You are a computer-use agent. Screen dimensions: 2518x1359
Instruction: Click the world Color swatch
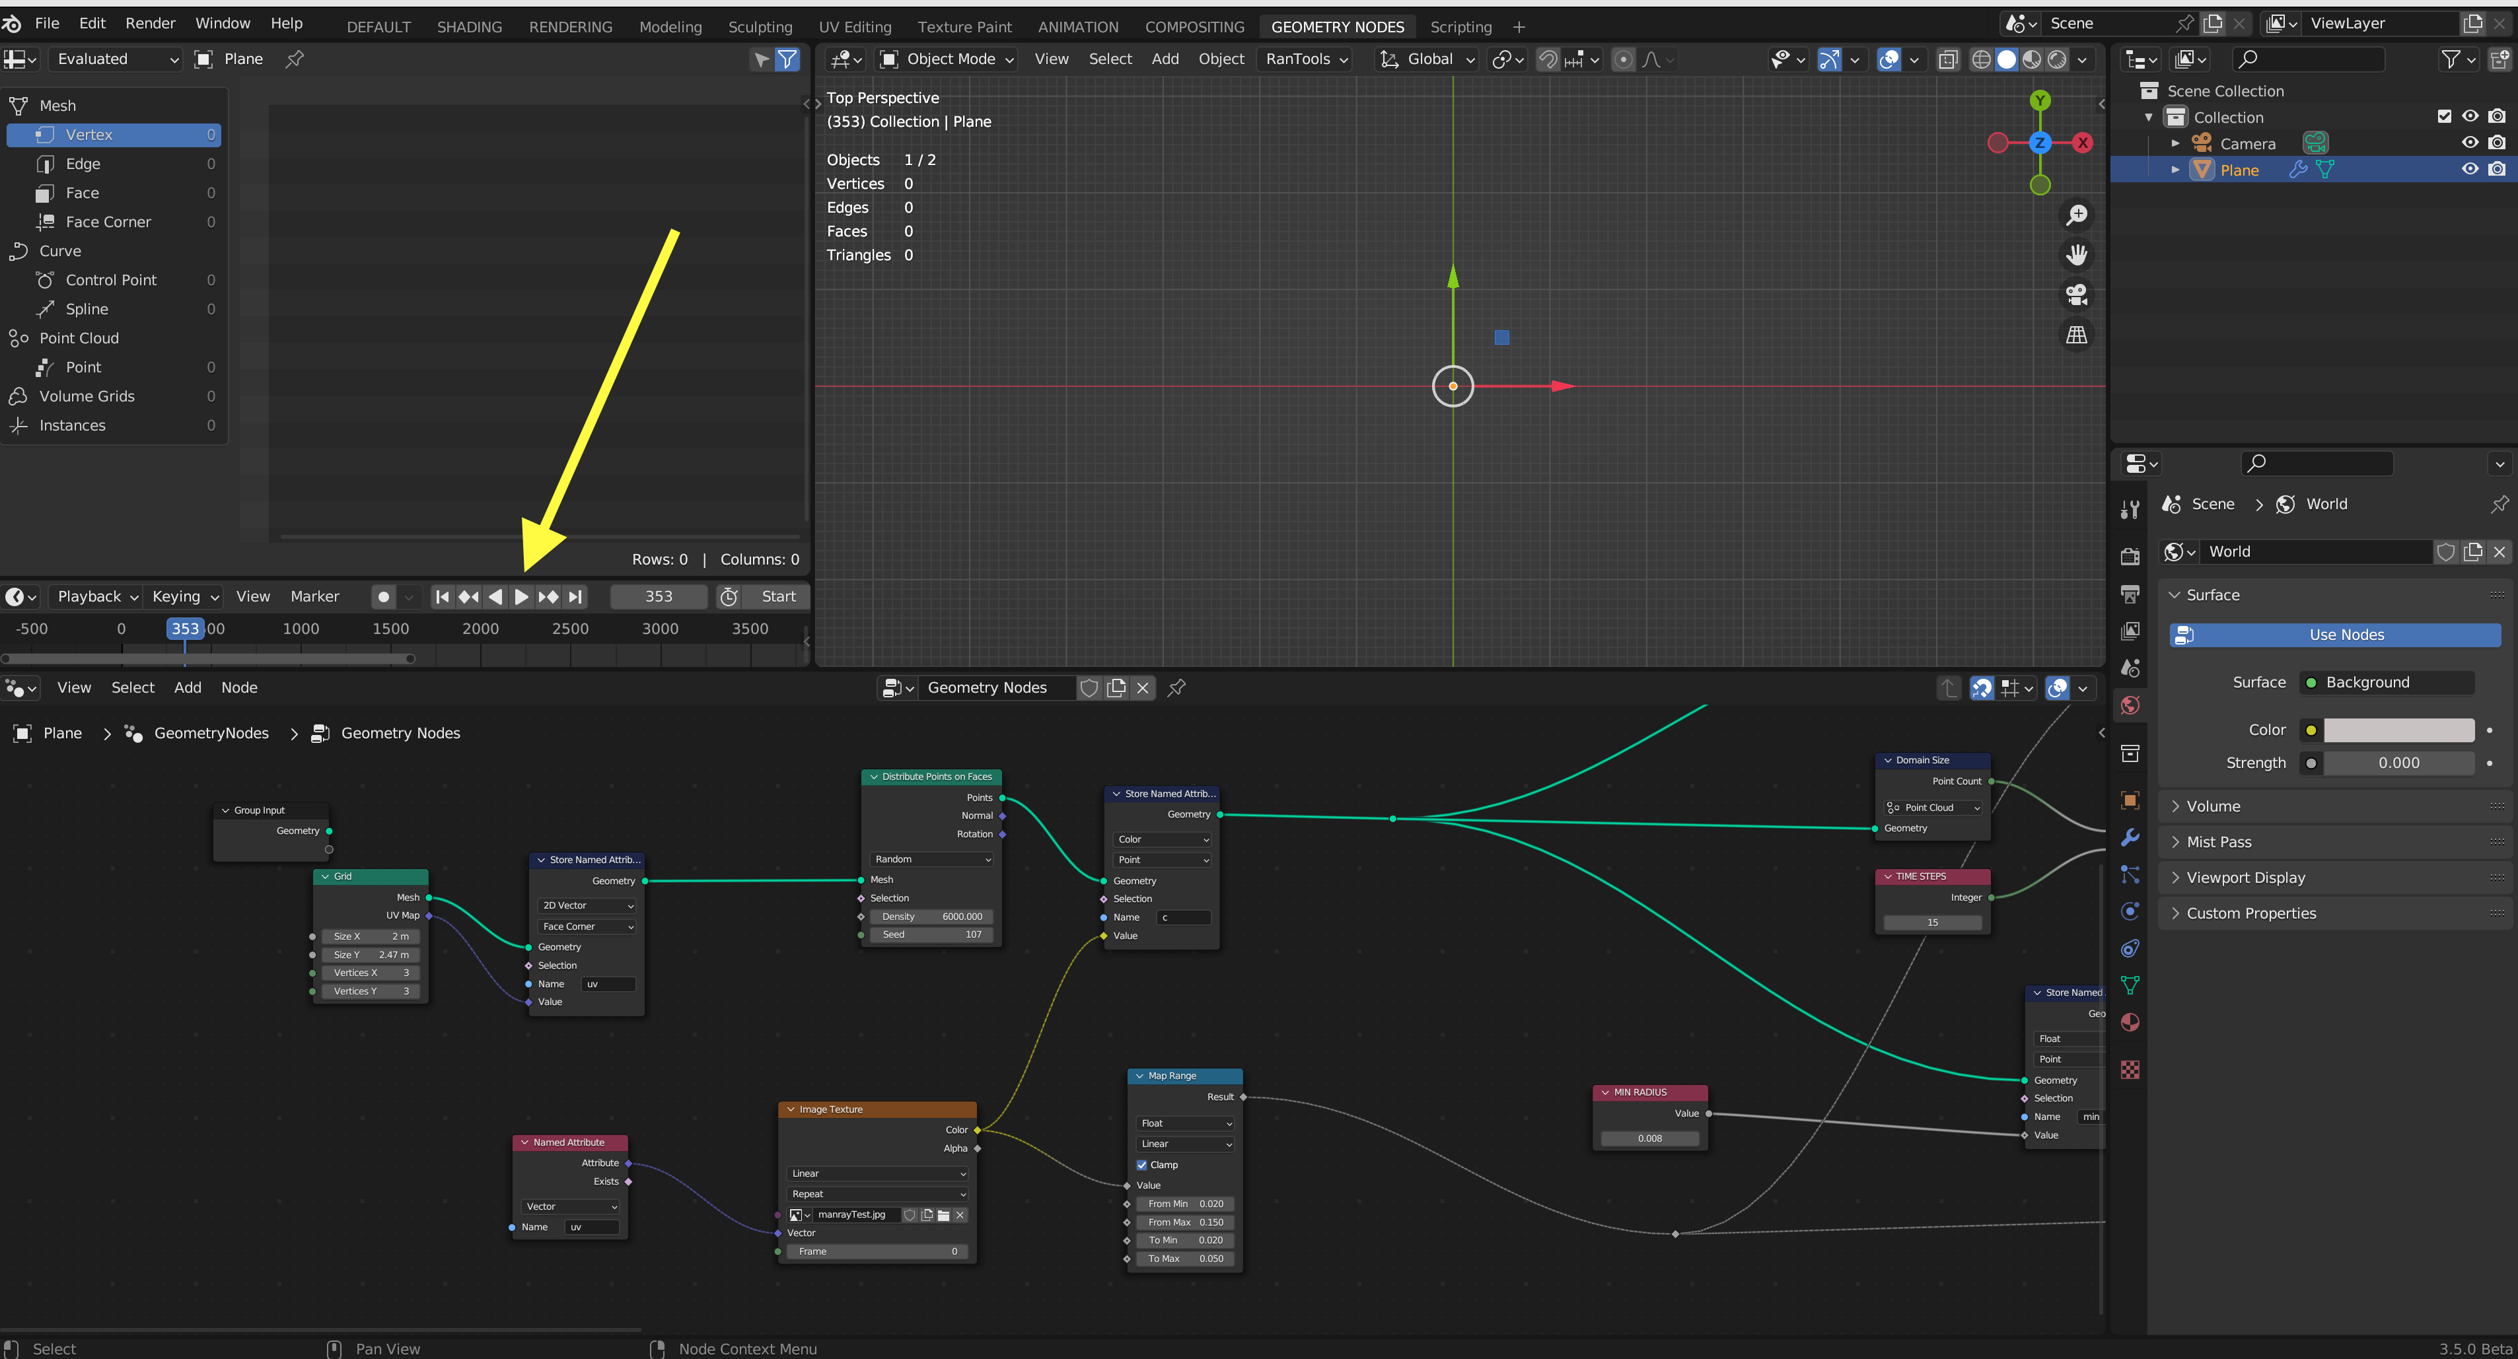[2398, 730]
